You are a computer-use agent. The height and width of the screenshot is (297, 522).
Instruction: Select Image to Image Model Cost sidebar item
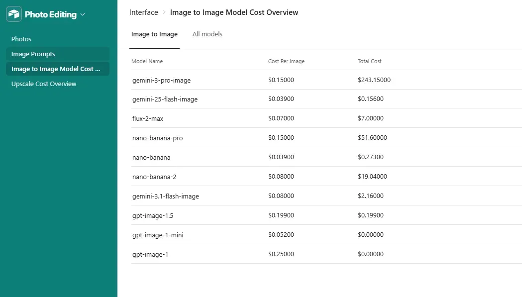(58, 69)
